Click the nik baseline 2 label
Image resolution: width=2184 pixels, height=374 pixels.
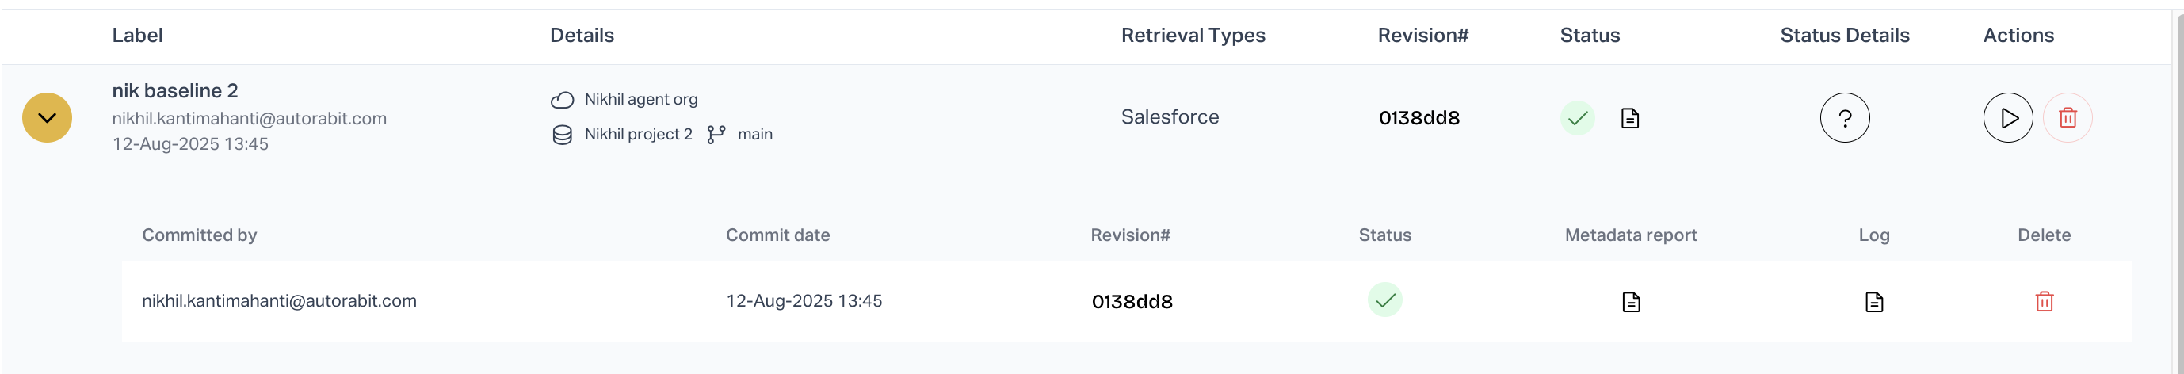[174, 91]
